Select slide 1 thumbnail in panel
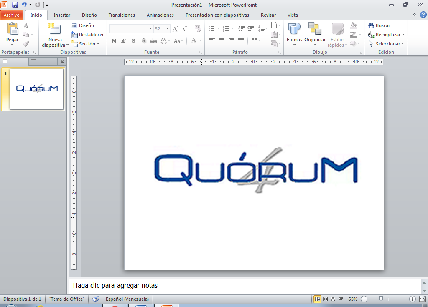 coord(37,89)
